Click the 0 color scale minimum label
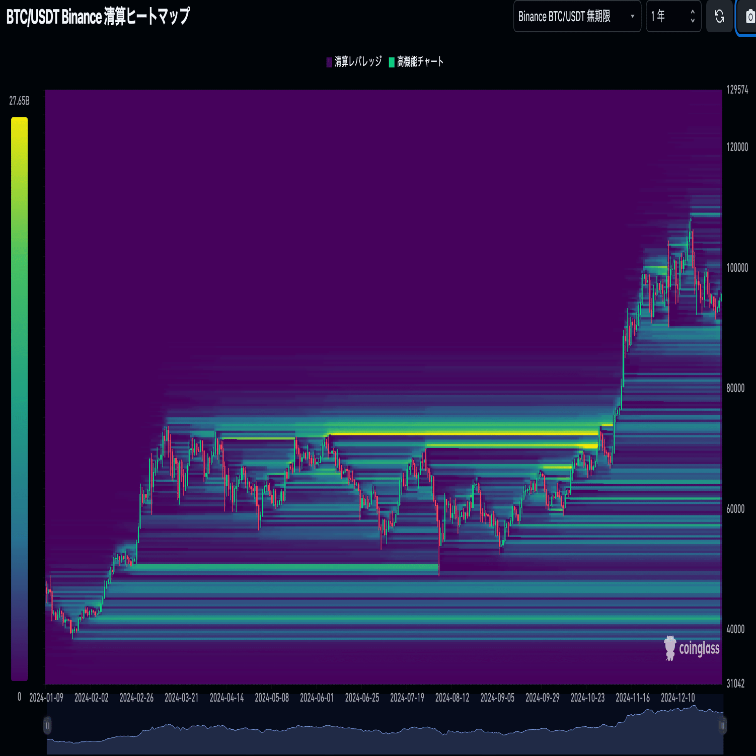The width and height of the screenshot is (756, 756). click(20, 697)
